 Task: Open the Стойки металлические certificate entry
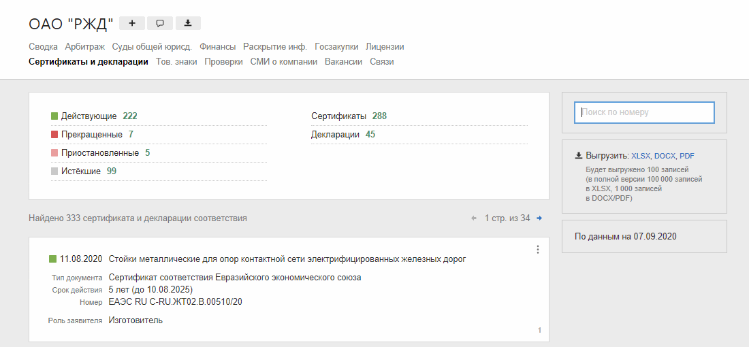(287, 259)
